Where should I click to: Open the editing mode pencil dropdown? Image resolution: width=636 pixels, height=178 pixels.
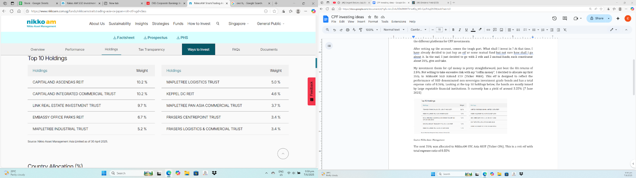pyautogui.click(x=613, y=30)
